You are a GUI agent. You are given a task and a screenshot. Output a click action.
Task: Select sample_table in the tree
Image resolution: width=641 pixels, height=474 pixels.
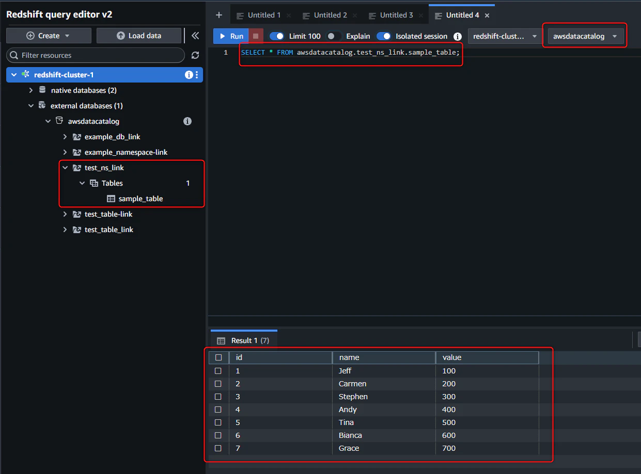(x=140, y=199)
